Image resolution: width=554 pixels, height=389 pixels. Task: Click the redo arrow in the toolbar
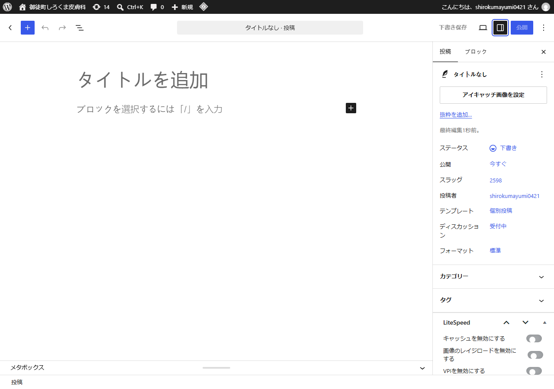pos(62,28)
